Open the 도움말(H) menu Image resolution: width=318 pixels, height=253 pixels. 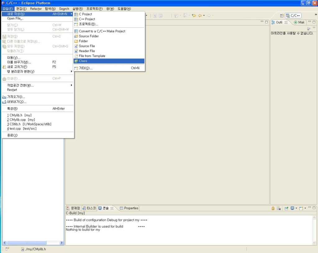(x=124, y=9)
